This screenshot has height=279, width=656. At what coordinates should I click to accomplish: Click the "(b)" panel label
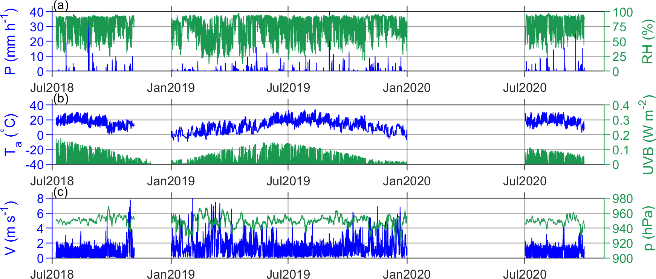(61, 99)
